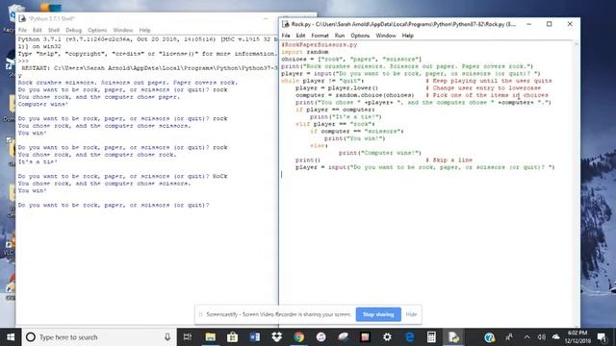
Task: Open Options menu in Rock.py editor
Action: (360, 36)
